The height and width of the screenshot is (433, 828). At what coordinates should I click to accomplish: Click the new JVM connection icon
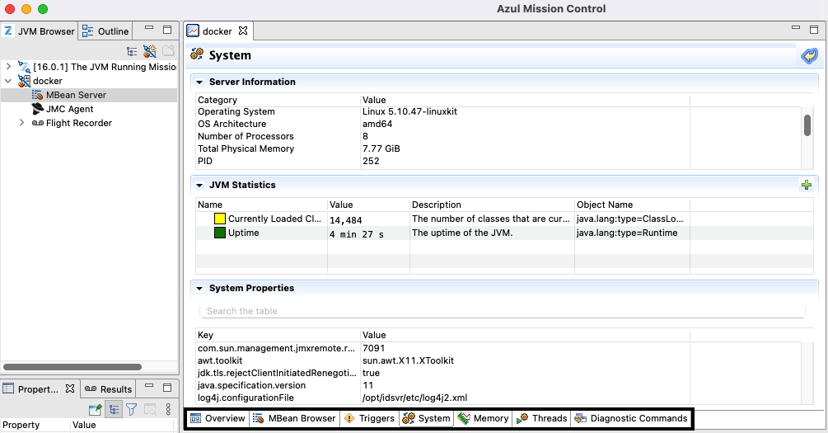pyautogui.click(x=149, y=51)
